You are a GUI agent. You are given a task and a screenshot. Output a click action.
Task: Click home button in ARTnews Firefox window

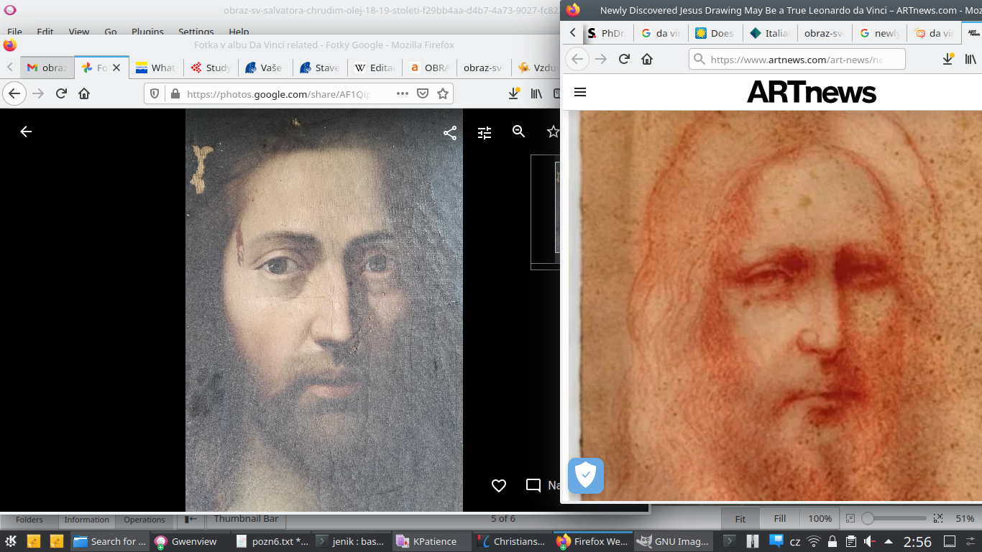coord(647,59)
